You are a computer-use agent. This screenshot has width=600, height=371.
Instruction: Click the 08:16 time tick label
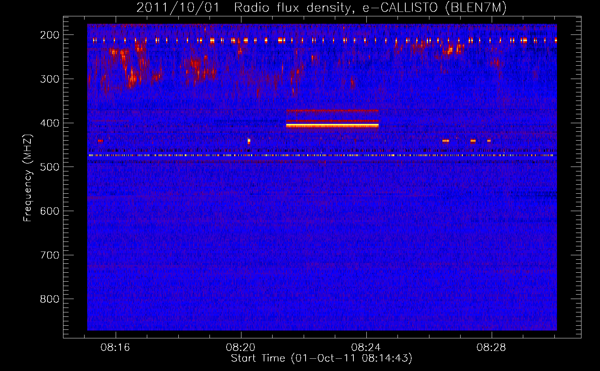point(115,348)
